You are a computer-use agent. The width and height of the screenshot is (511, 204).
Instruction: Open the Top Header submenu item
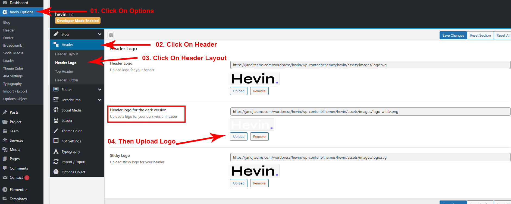(64, 72)
